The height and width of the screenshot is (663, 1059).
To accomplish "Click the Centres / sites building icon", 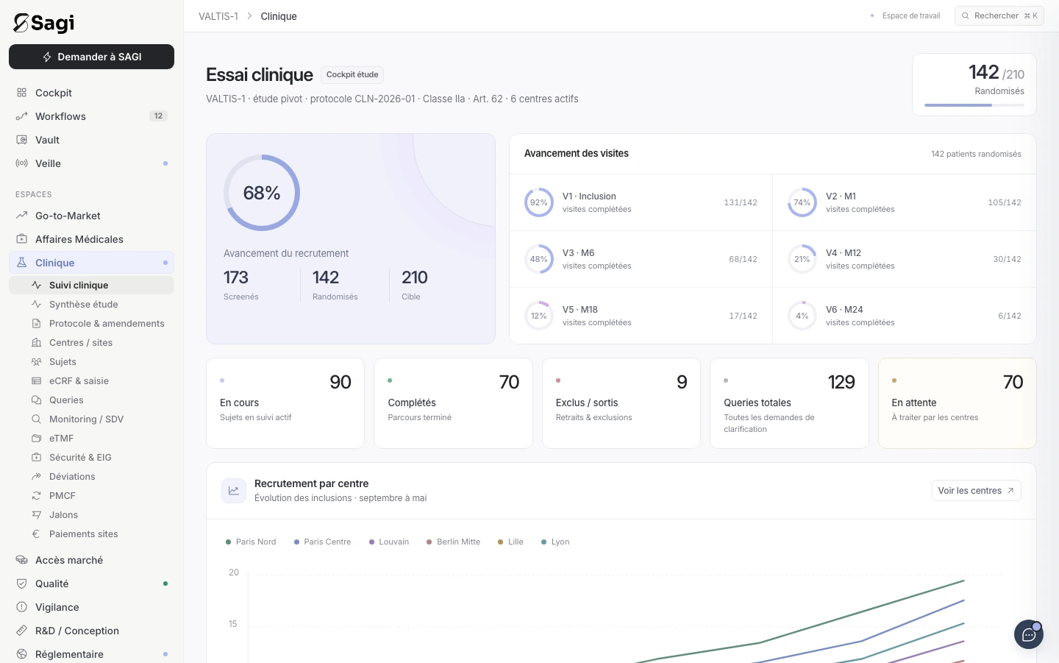I will click(x=36, y=342).
